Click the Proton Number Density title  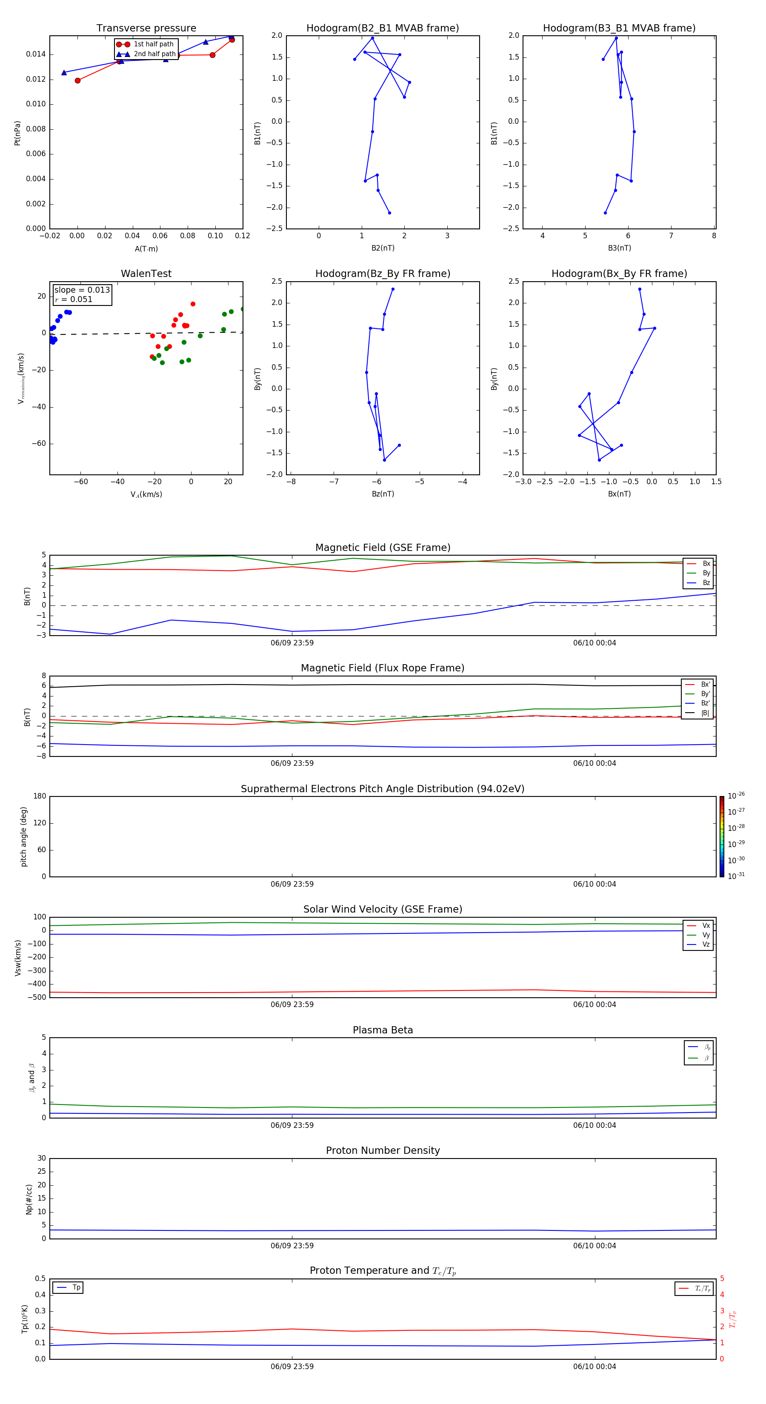coord(382,1150)
